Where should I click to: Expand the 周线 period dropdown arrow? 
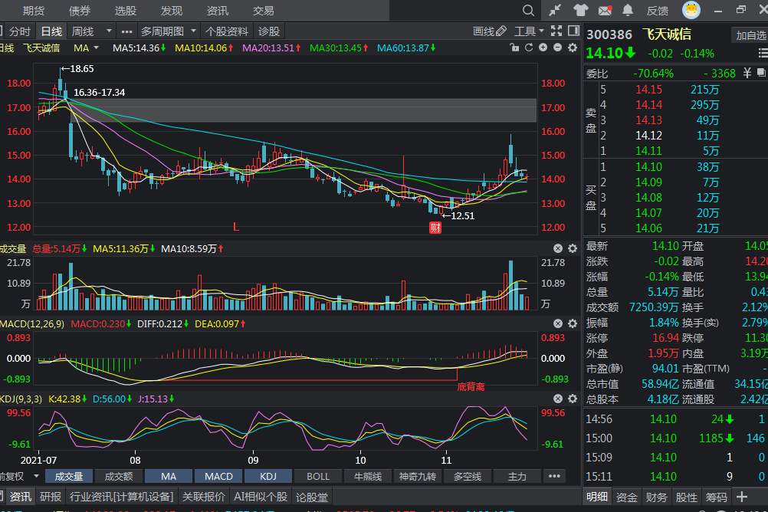107,31
